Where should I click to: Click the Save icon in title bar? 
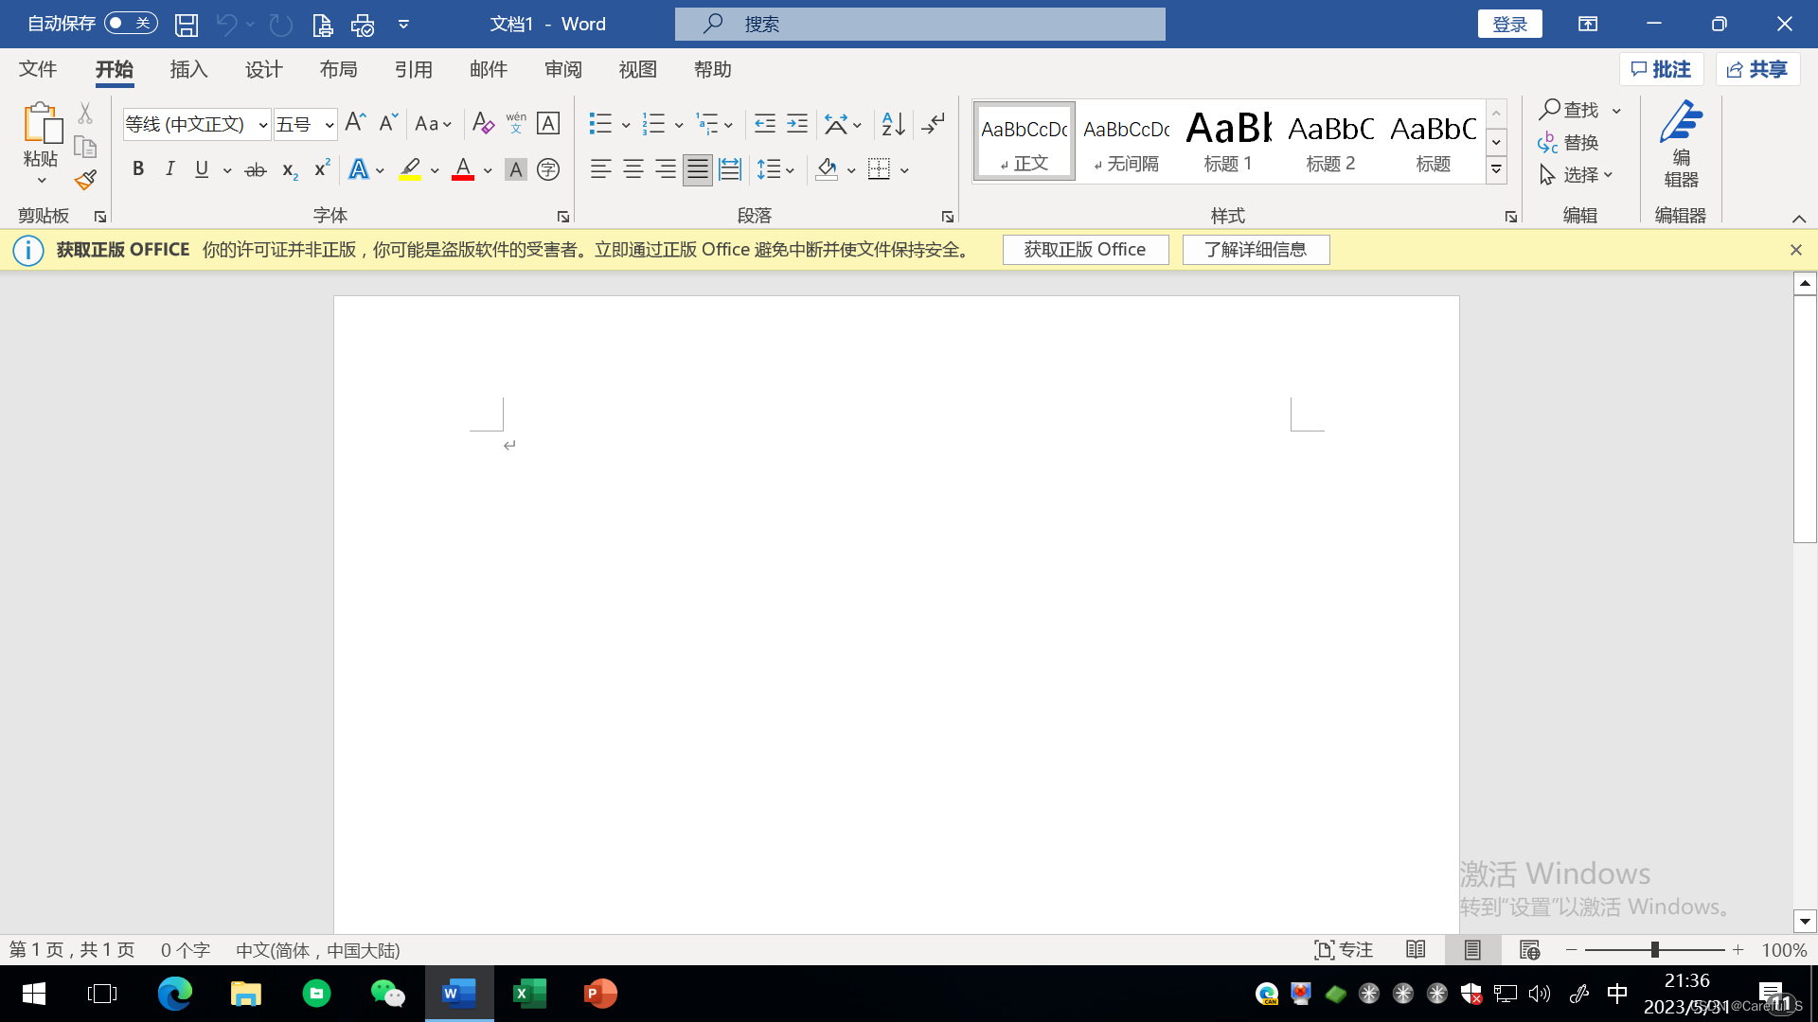click(x=187, y=25)
